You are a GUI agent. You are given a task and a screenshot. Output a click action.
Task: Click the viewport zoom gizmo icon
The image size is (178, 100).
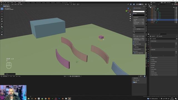coord(130,14)
